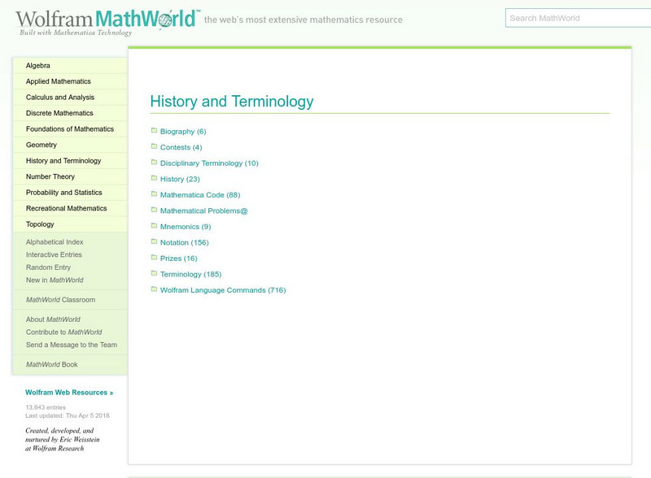
Task: Click the folder icon next to History (23)
Action: pyautogui.click(x=154, y=178)
